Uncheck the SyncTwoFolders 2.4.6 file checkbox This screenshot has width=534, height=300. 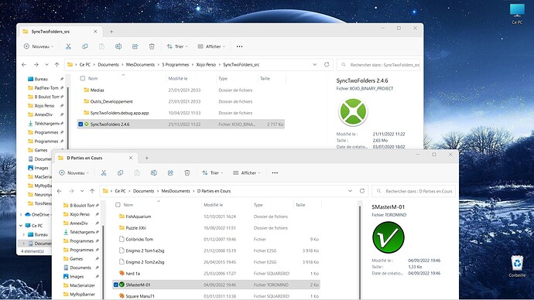[x=80, y=124]
